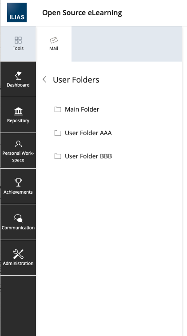Click the Tools label in sidebar

tap(18, 49)
